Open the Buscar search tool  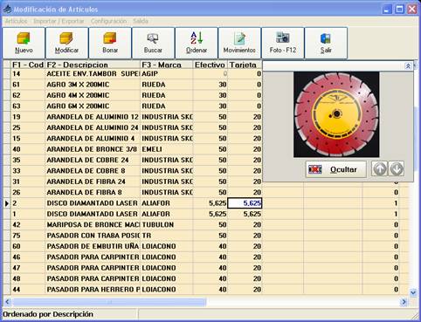(x=153, y=43)
